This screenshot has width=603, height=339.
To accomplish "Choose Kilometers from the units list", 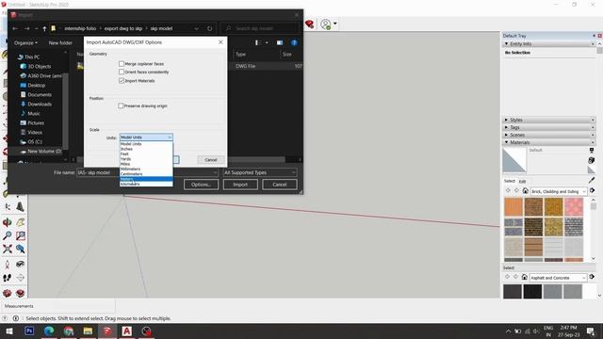I will click(146, 185).
